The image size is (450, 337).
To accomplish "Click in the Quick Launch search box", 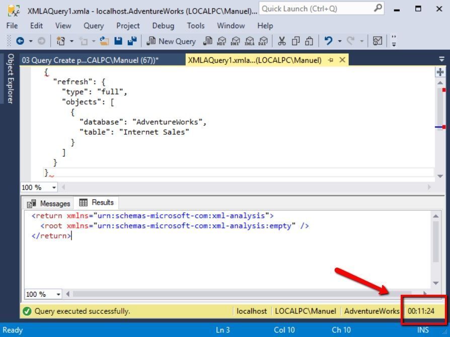I will click(x=316, y=9).
